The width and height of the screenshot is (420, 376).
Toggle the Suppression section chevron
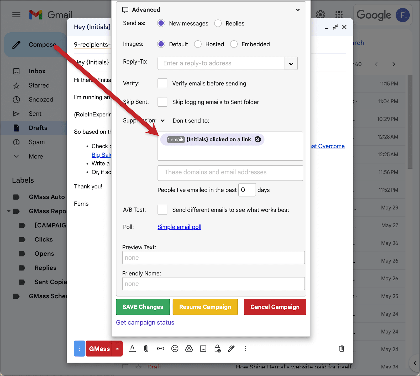pos(163,121)
